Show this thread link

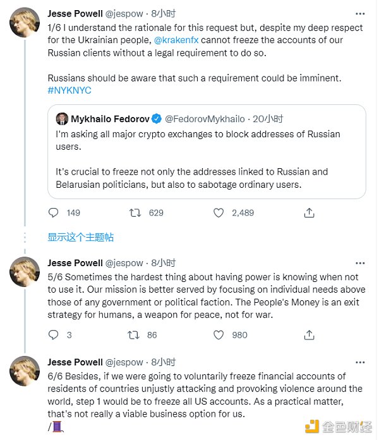click(x=80, y=237)
